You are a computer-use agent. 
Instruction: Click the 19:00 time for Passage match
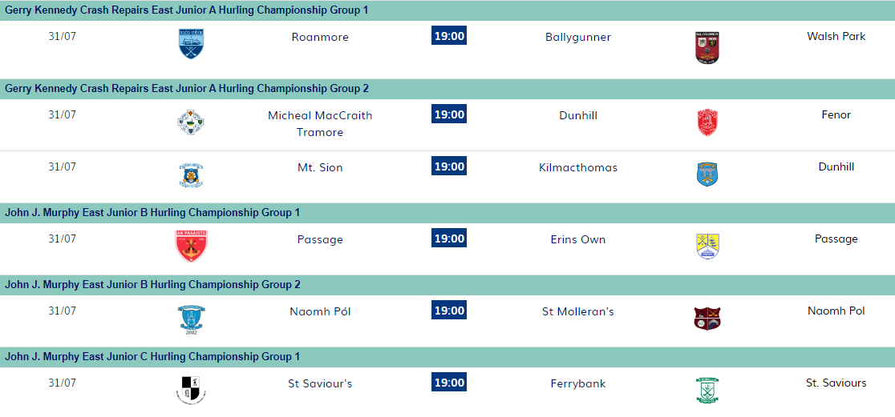point(449,239)
